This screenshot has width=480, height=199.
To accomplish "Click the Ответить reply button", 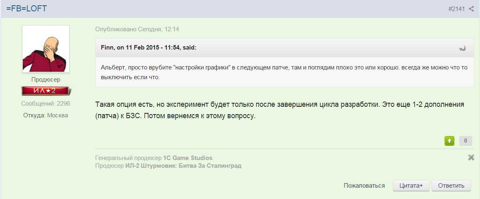I will click(x=451, y=186).
